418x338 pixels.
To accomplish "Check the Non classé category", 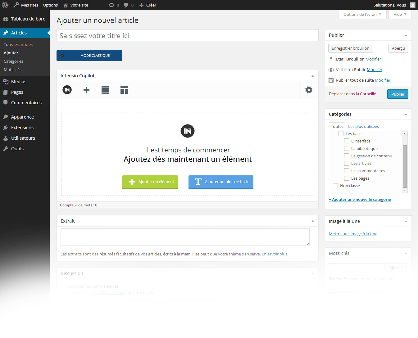I will 335,186.
